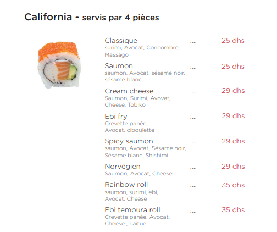Click the Rainbow roll 35 dhs price

233,185
